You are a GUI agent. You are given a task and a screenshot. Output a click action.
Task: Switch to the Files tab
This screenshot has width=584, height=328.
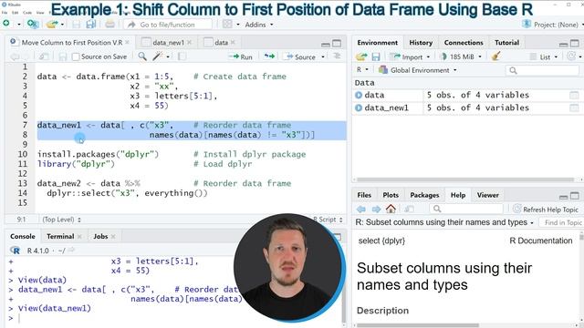tap(364, 195)
